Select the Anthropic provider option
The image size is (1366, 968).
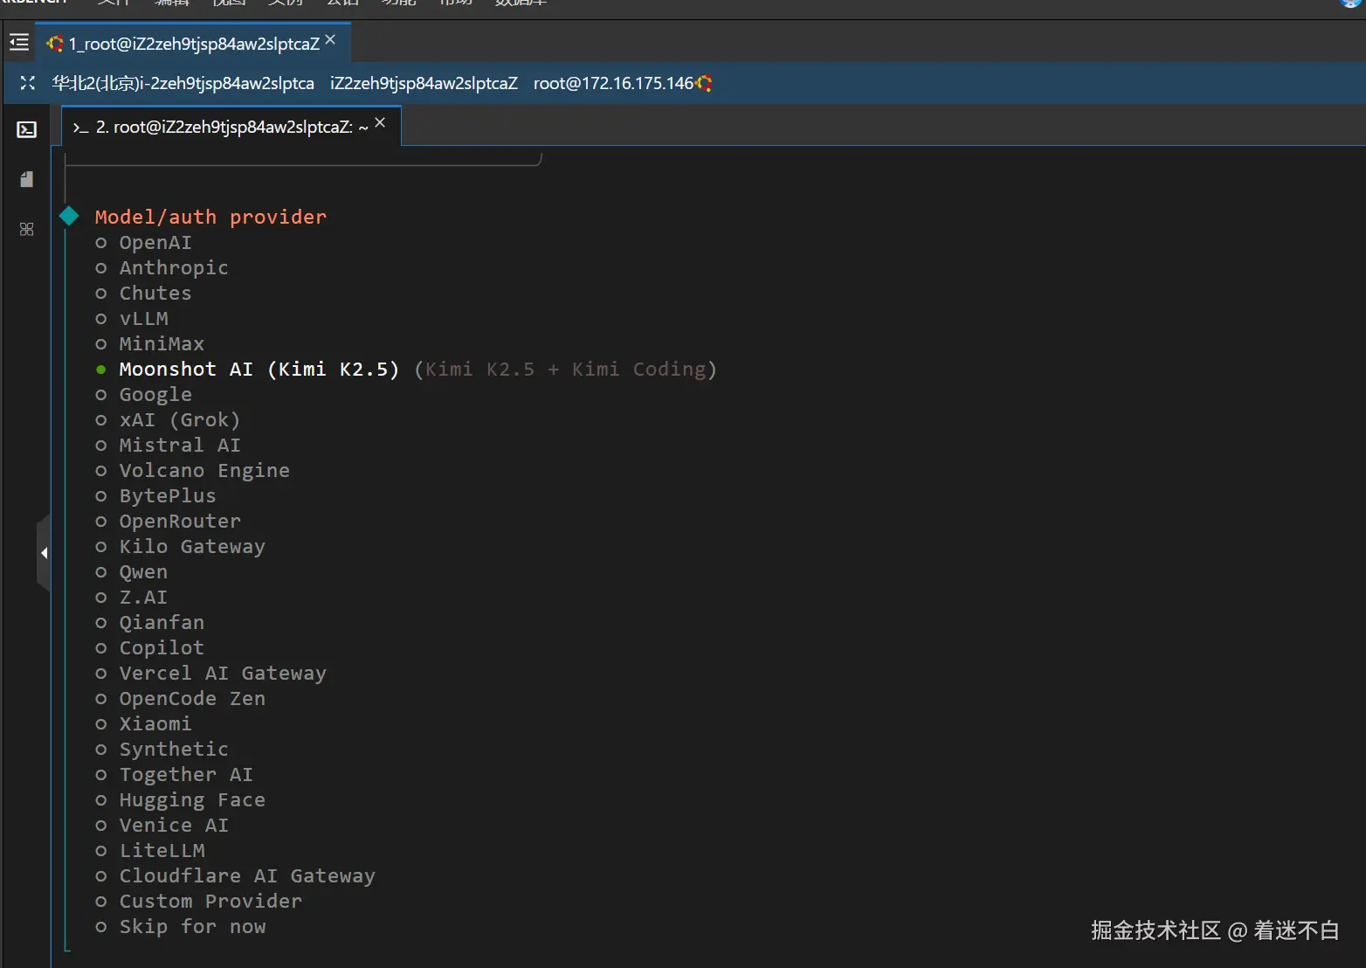point(162,268)
